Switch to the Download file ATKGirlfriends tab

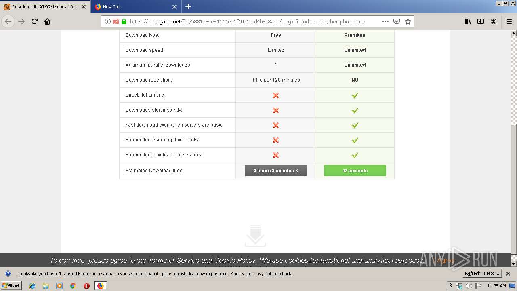click(x=45, y=7)
